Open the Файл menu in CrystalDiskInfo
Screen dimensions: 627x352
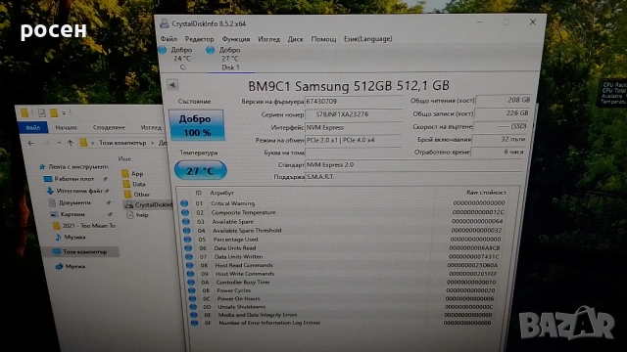(169, 39)
